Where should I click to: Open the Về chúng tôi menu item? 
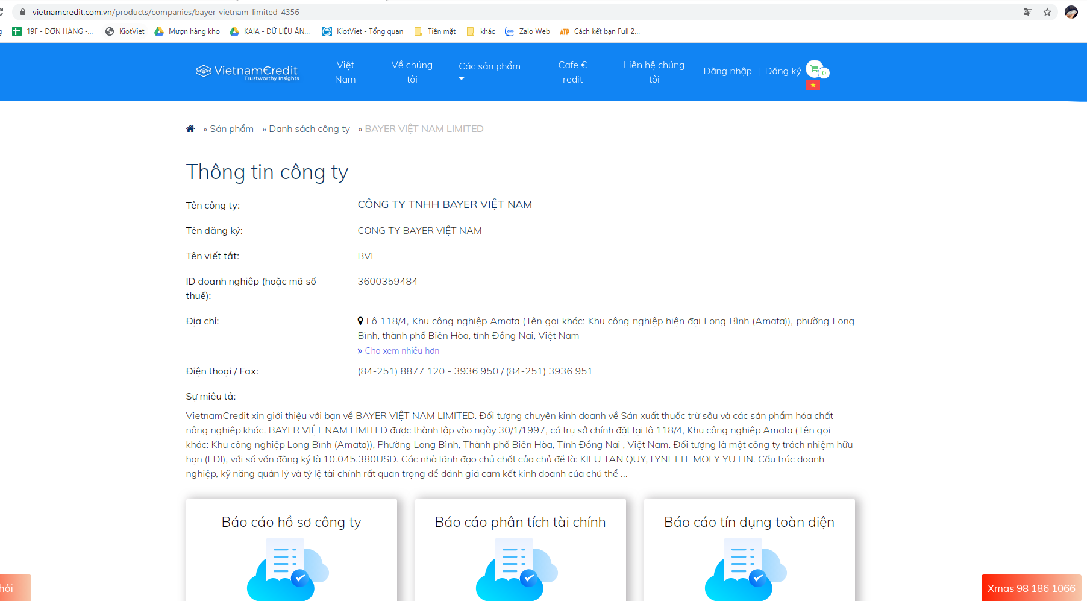[x=412, y=72]
